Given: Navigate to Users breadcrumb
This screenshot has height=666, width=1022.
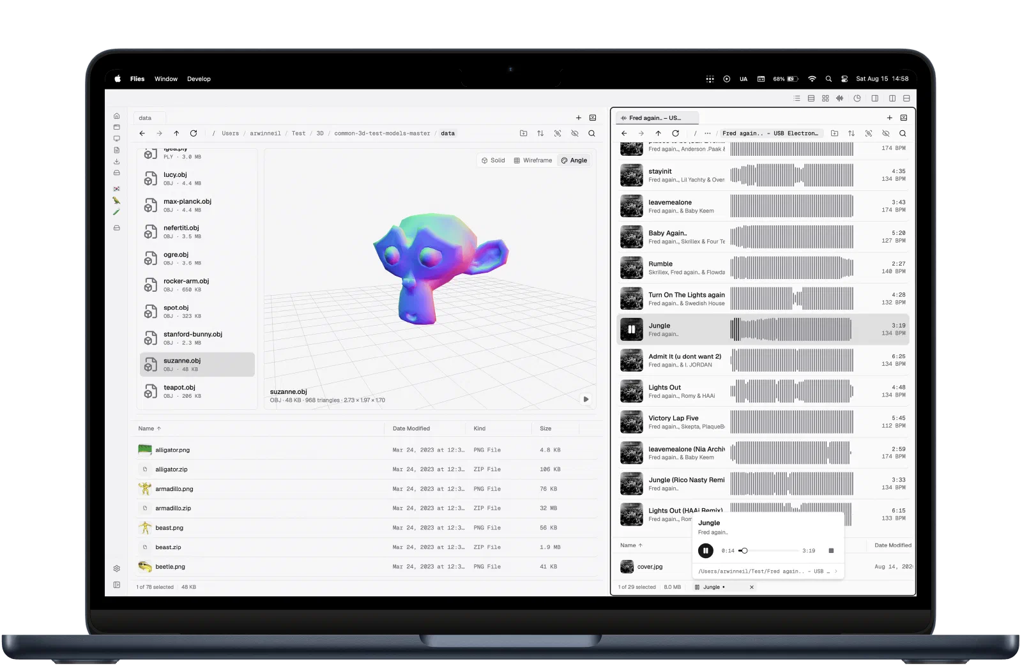Looking at the screenshot, I should (x=231, y=133).
